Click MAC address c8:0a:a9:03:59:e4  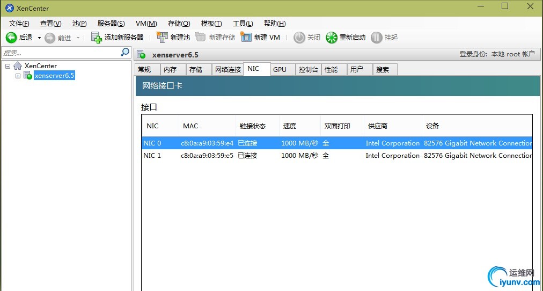[x=207, y=143]
